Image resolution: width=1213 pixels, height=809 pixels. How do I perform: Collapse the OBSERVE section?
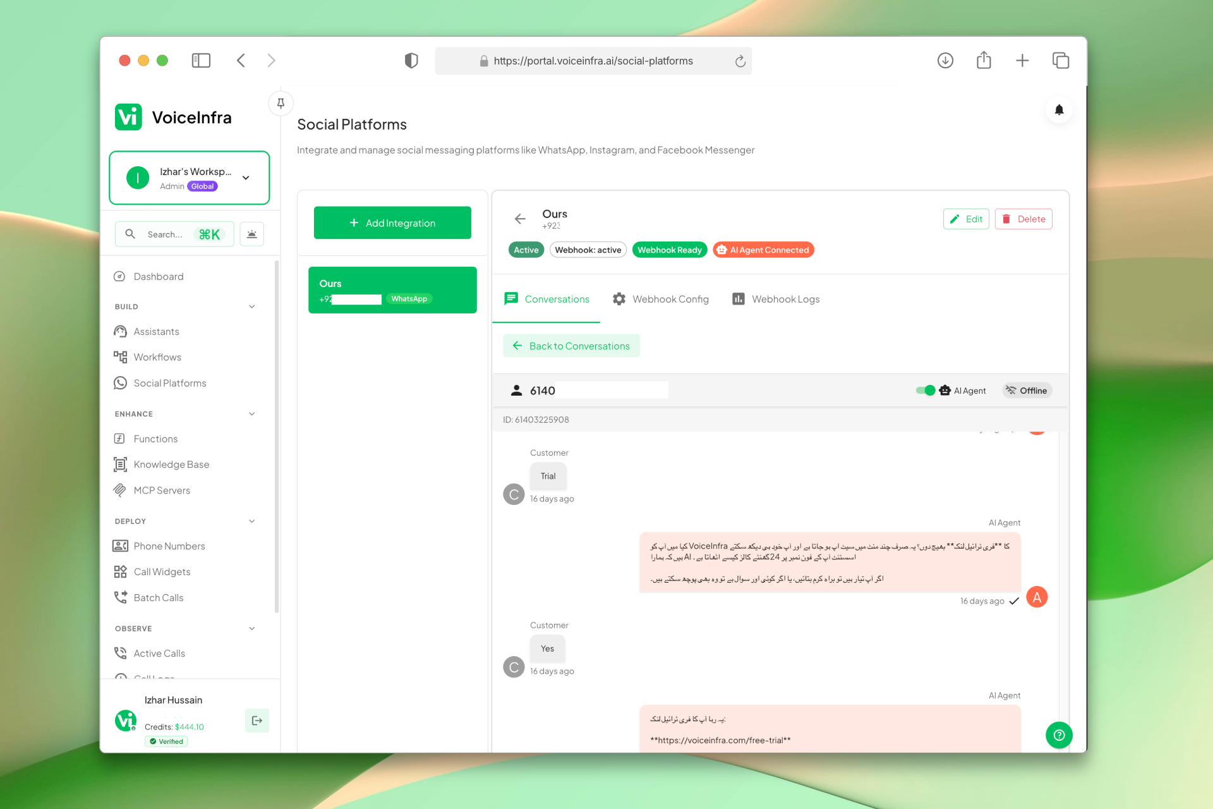[252, 629]
